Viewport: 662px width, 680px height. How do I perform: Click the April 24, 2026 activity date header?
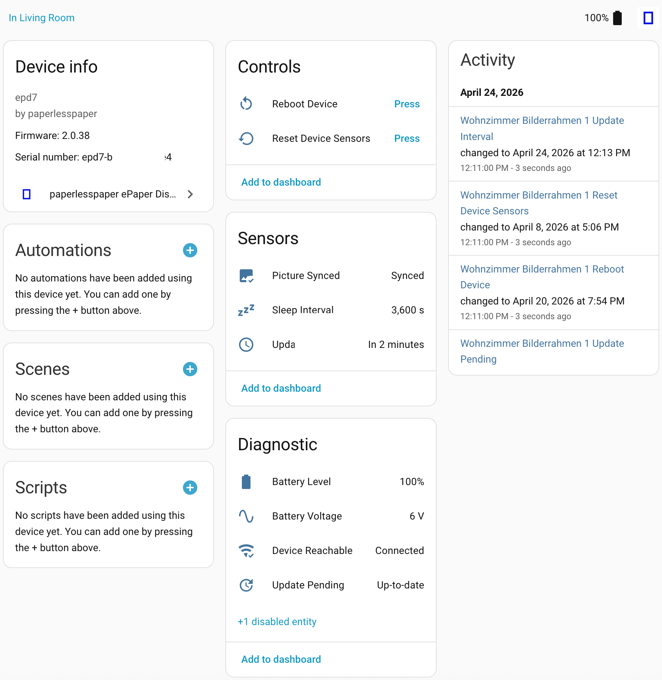point(492,92)
